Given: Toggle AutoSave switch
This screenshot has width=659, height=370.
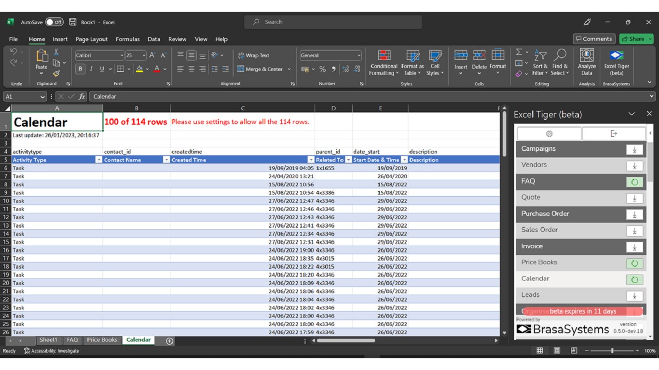Looking at the screenshot, I should click(x=54, y=22).
